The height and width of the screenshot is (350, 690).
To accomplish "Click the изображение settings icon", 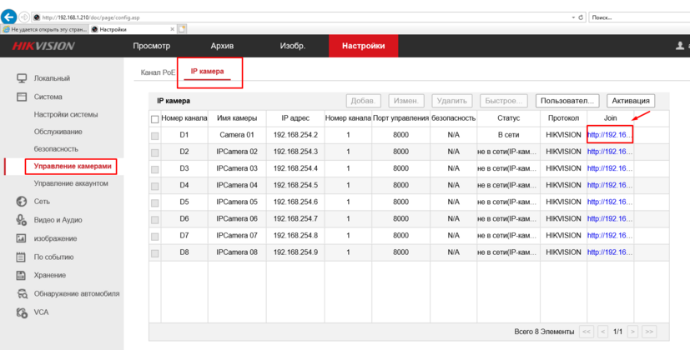I will point(22,238).
